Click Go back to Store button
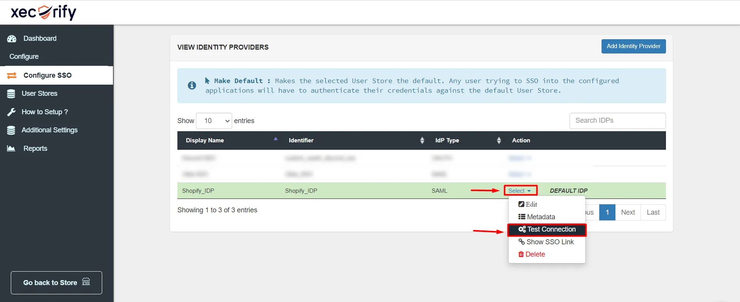The image size is (740, 302). 56,283
